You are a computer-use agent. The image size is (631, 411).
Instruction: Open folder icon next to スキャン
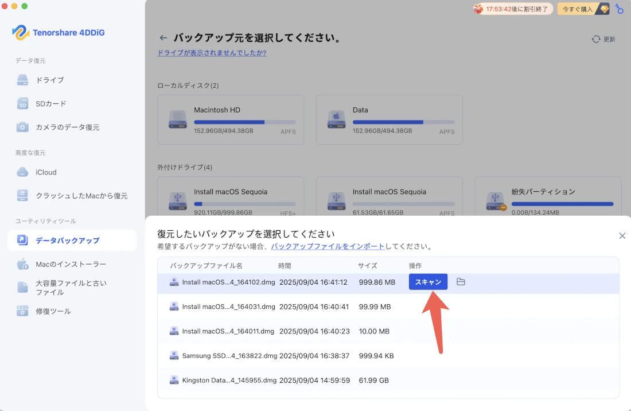(461, 282)
